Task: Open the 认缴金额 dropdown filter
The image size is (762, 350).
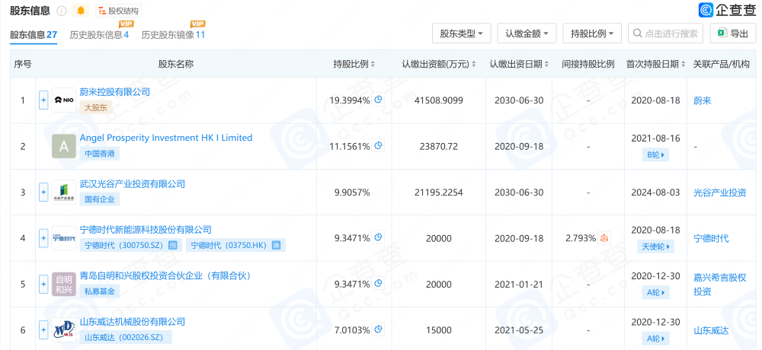Action: click(527, 33)
